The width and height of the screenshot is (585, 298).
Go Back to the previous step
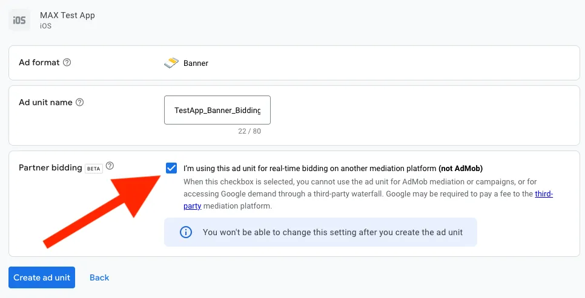pos(99,277)
